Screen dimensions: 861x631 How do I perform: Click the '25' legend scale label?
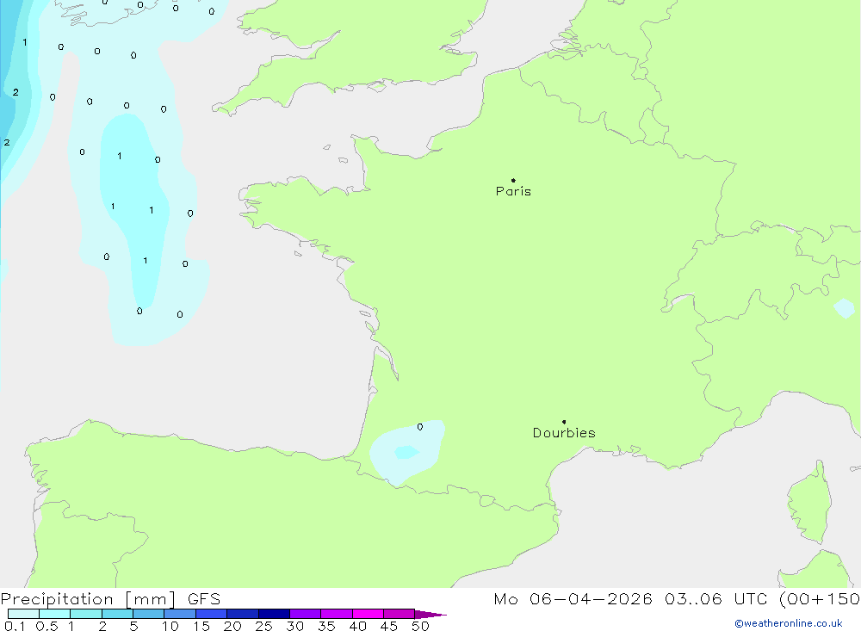point(263,626)
